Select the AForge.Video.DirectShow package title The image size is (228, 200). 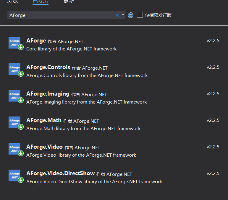[61, 173]
